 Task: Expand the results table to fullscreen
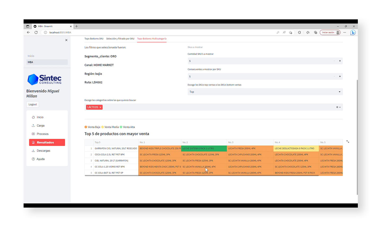pos(348,142)
